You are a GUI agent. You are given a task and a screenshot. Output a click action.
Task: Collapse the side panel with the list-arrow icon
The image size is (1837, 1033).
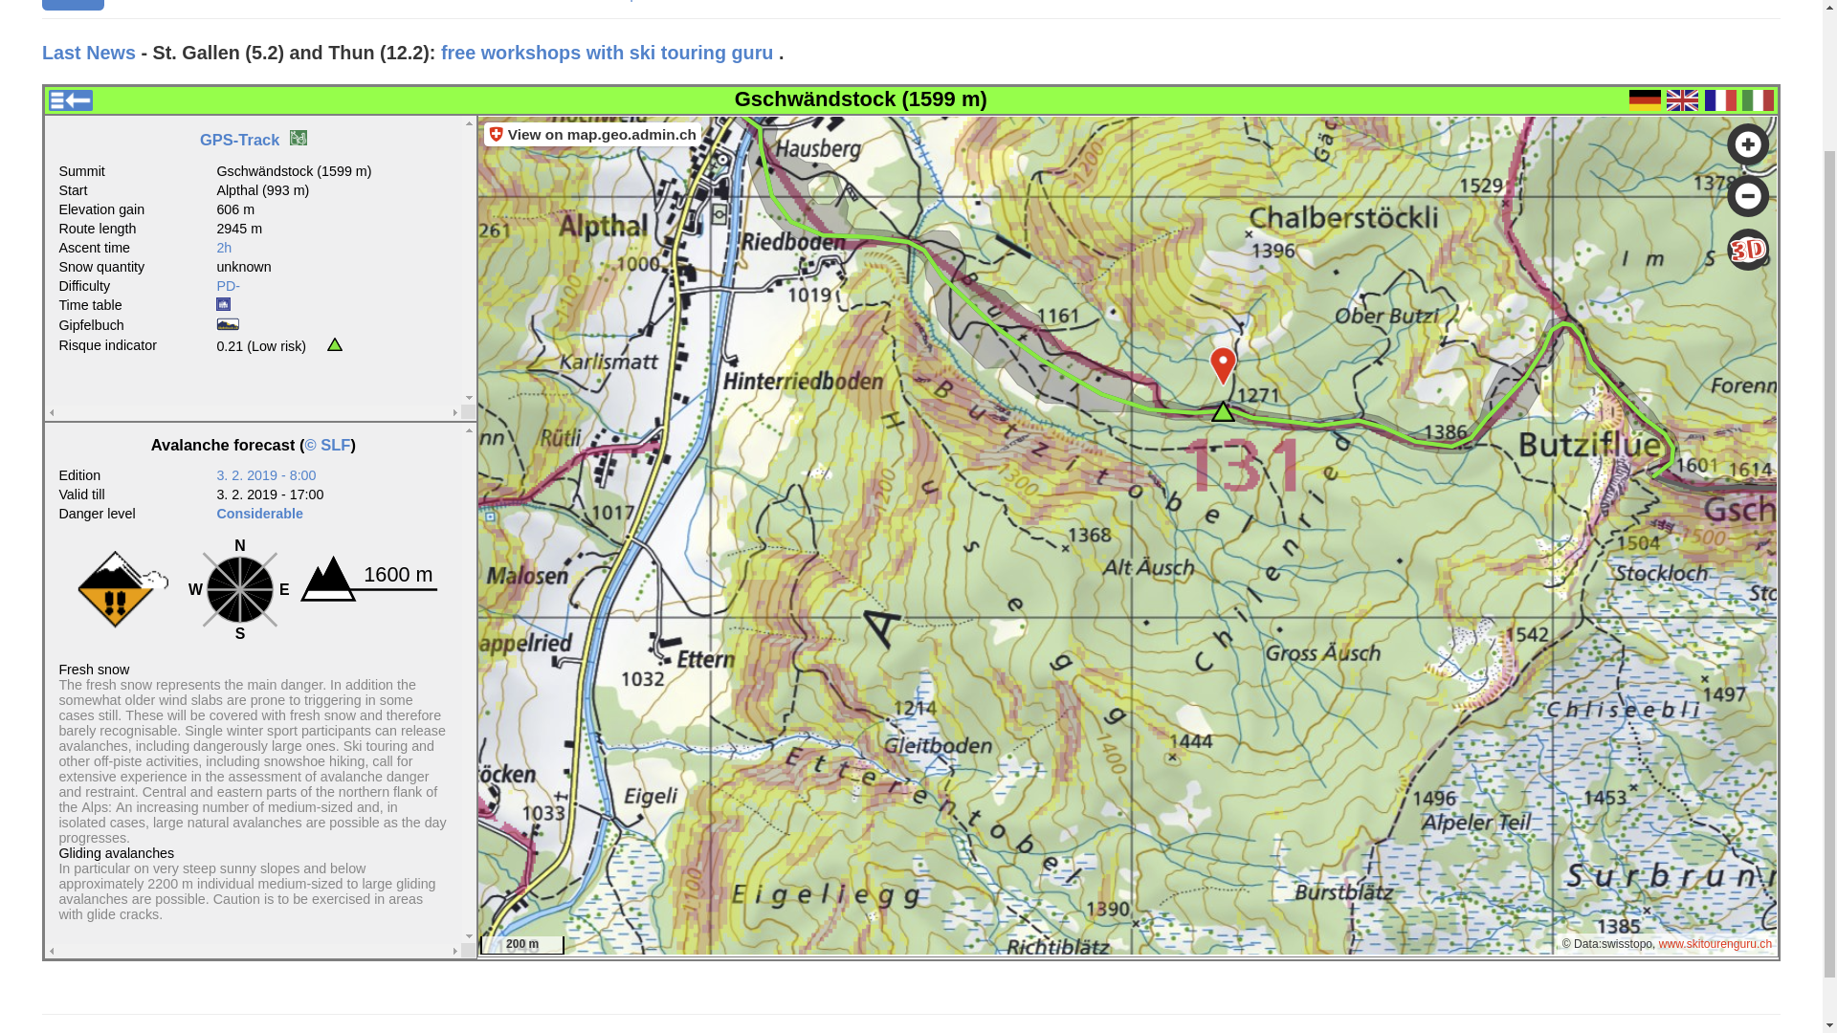[x=71, y=100]
